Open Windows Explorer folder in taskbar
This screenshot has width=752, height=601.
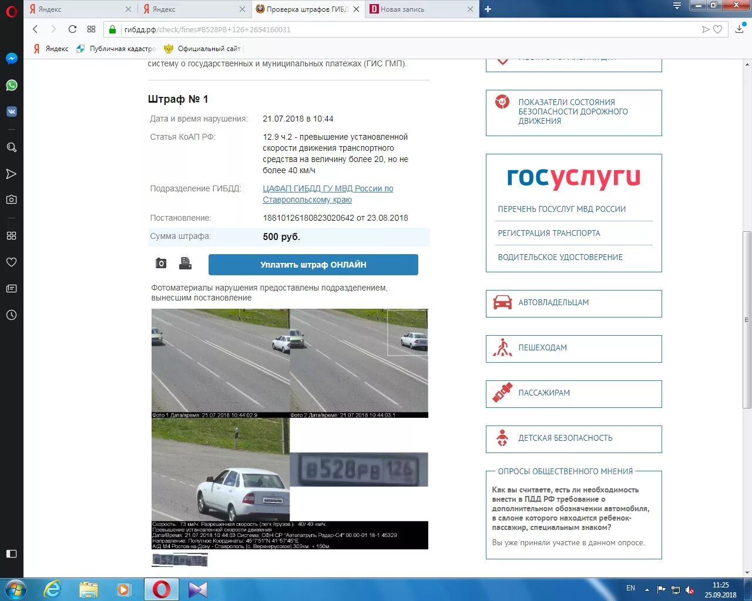88,589
